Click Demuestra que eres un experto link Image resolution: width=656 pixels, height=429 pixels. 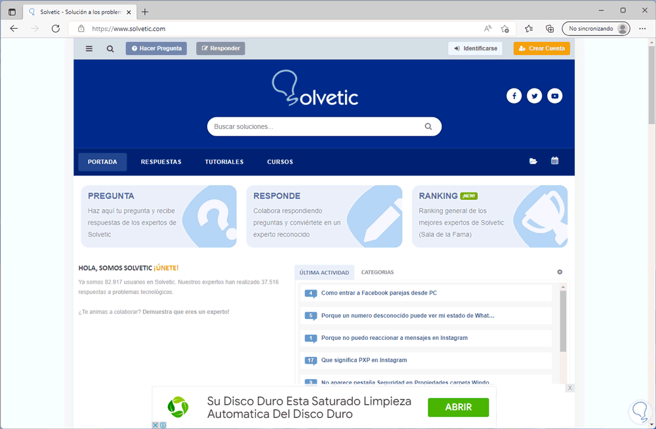tap(186, 312)
